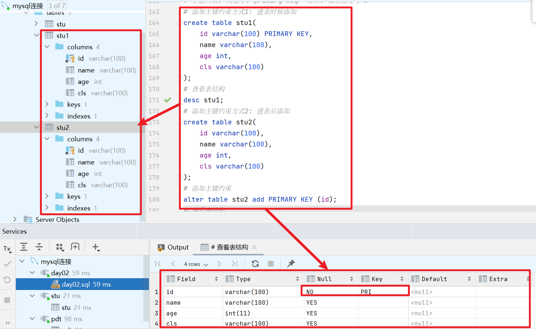The image size is (536, 329).
Task: Click the commit checkmark icon
Action: (x=7, y=263)
